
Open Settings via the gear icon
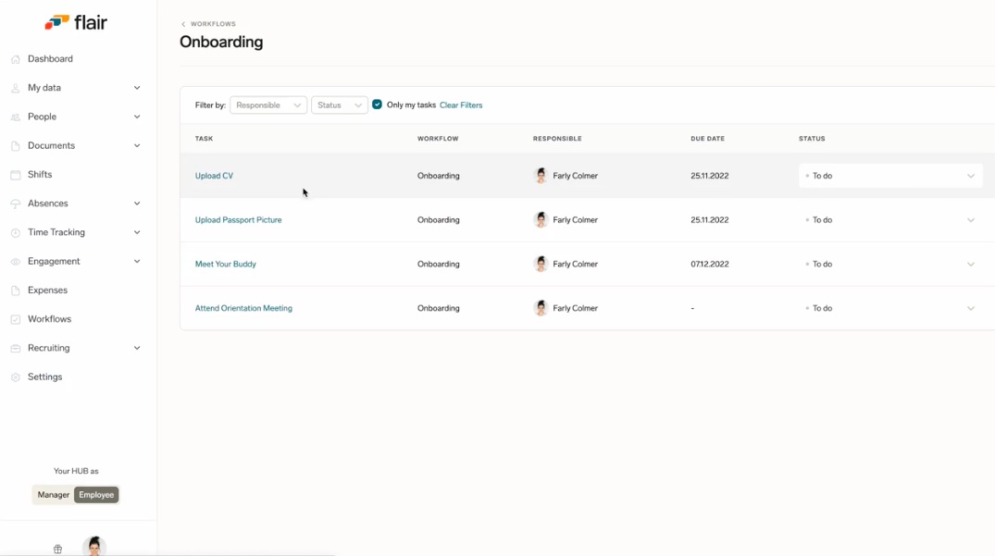click(x=16, y=377)
